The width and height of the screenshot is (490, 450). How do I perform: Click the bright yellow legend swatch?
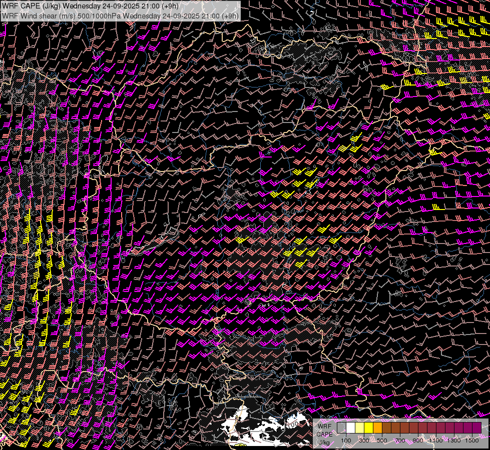click(368, 428)
